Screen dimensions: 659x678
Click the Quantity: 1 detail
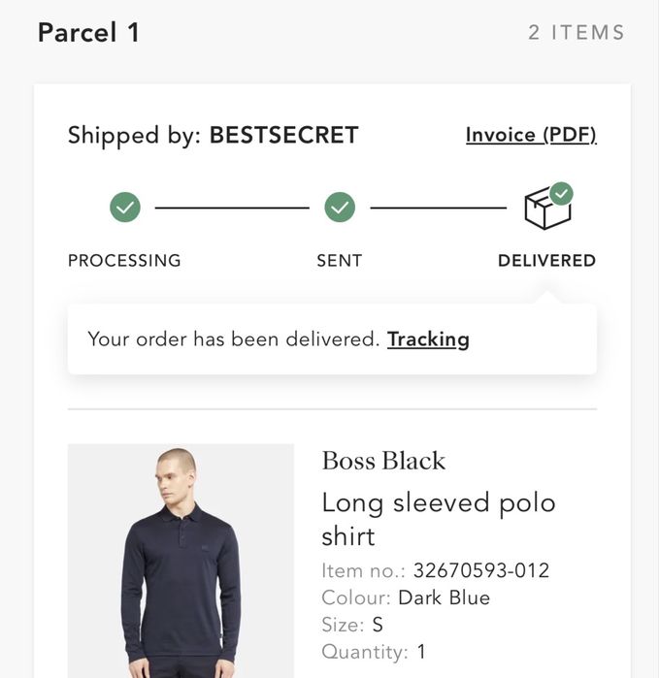click(374, 652)
